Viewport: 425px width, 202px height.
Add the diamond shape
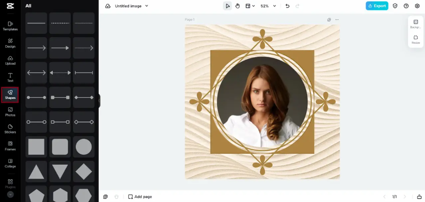pos(84,172)
